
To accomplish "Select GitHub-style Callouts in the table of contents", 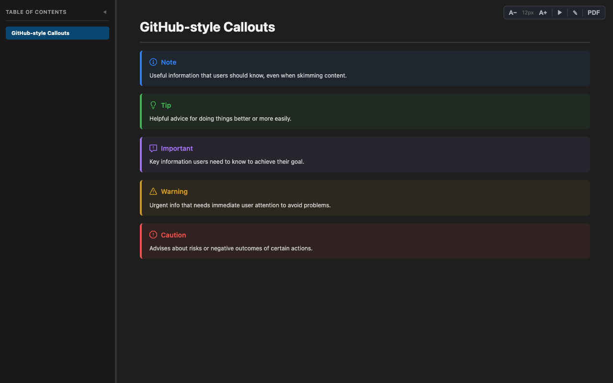I will click(57, 33).
